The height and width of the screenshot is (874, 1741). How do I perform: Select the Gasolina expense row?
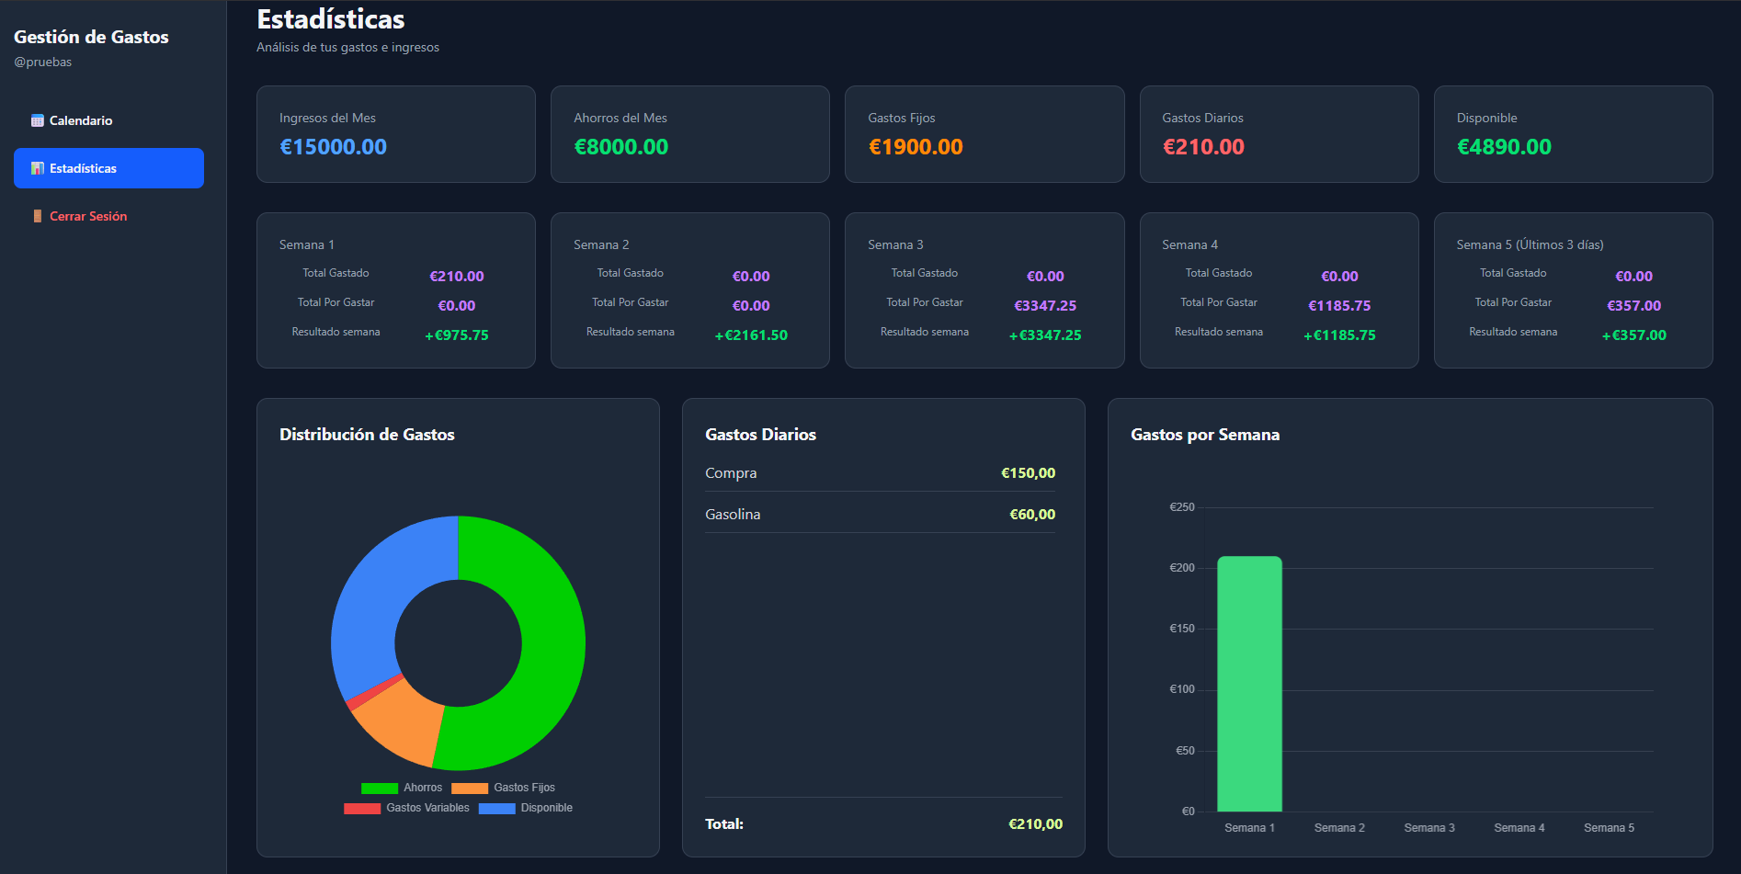tap(880, 515)
